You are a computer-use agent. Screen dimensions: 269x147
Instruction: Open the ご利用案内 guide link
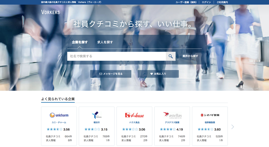coord(222,2)
